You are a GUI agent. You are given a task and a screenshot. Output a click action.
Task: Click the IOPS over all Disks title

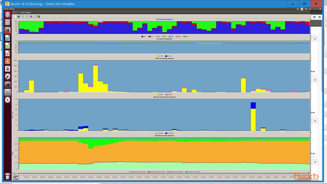165,59
